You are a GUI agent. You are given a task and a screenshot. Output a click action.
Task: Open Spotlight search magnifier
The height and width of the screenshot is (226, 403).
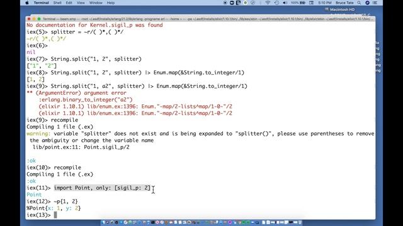tap(360, 3)
